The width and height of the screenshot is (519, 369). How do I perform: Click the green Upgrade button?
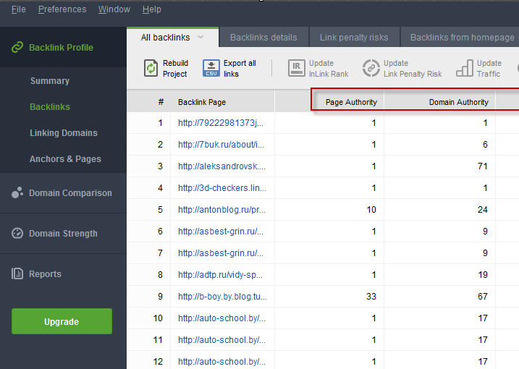coord(62,321)
